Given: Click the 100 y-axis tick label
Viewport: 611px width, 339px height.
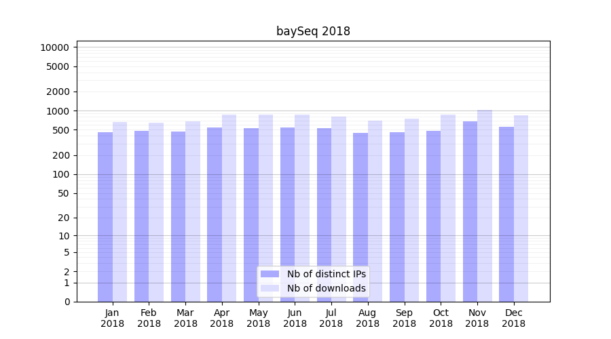Looking at the screenshot, I should point(61,174).
